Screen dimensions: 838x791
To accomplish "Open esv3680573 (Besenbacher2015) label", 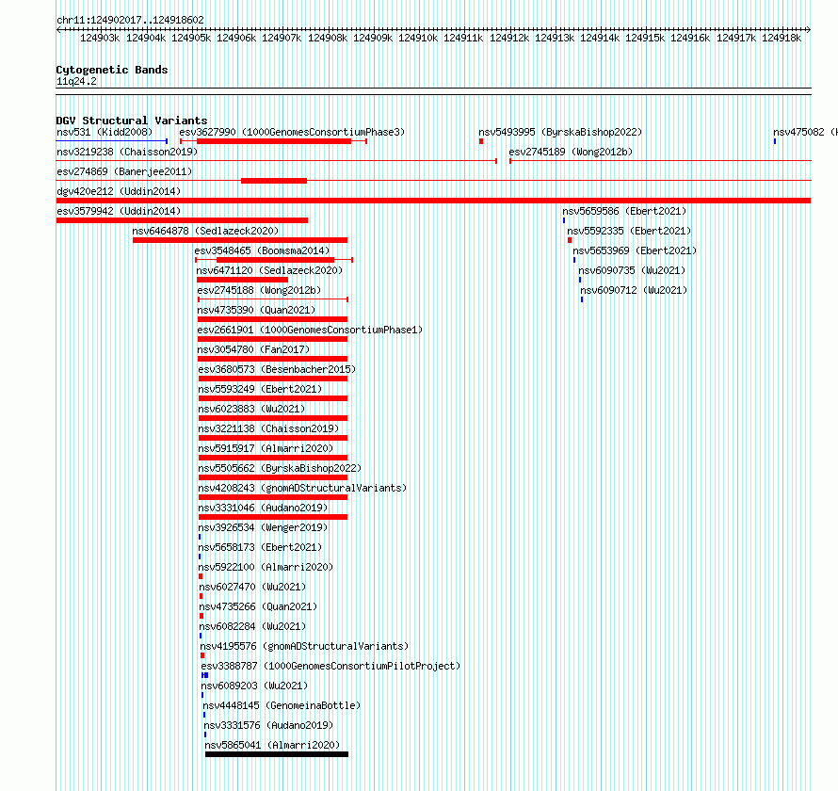I will click(x=277, y=369).
